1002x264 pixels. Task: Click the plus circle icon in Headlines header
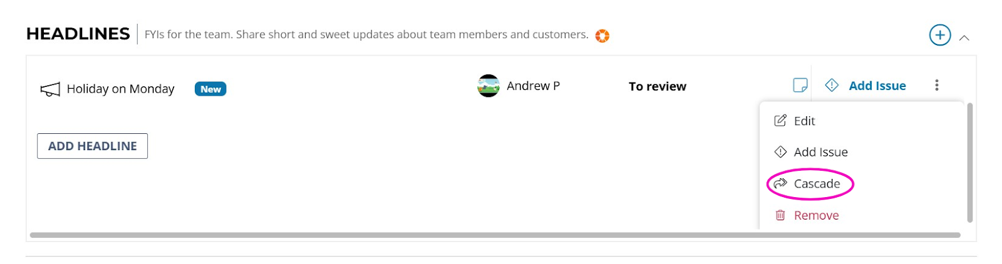tap(939, 35)
